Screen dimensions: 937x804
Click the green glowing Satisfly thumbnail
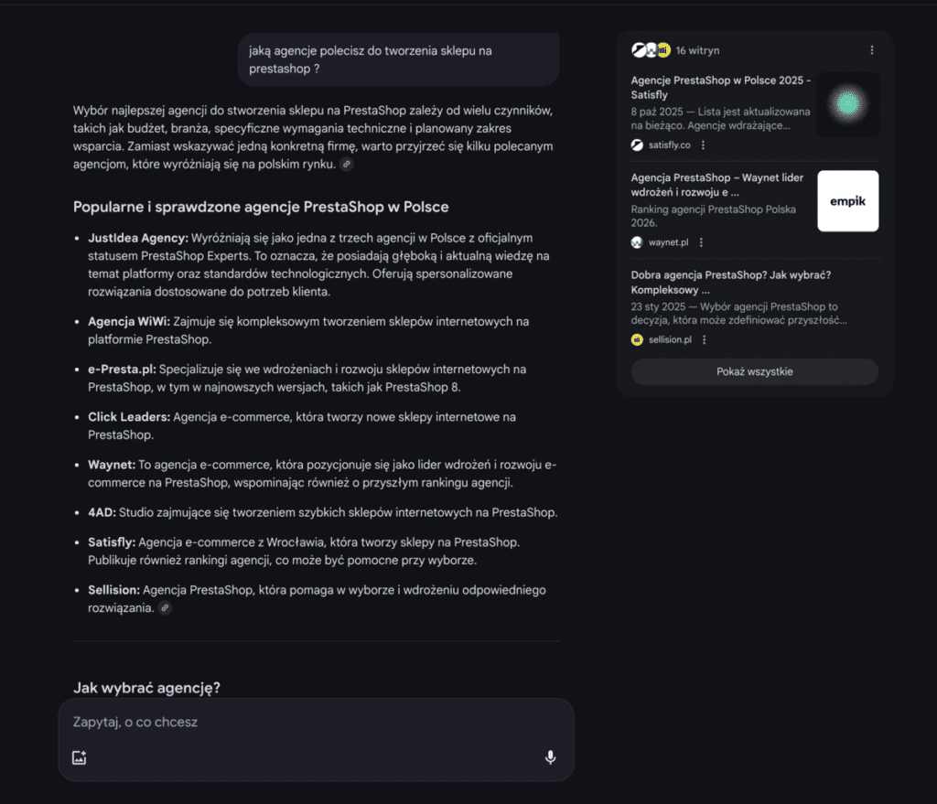tap(847, 105)
